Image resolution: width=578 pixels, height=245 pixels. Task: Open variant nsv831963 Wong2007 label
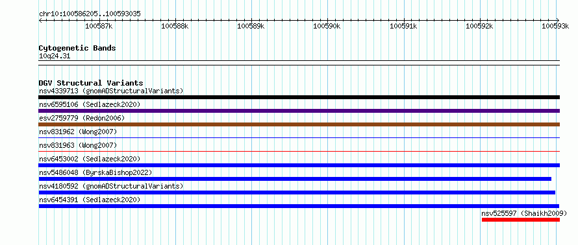(78, 145)
